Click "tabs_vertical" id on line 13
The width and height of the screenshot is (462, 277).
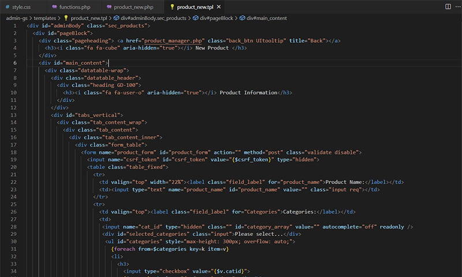[97, 115]
